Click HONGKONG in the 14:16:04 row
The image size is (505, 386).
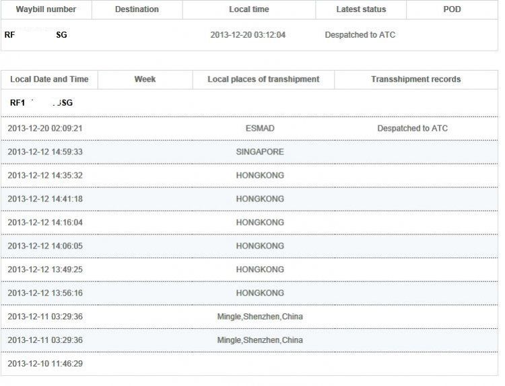[260, 222]
